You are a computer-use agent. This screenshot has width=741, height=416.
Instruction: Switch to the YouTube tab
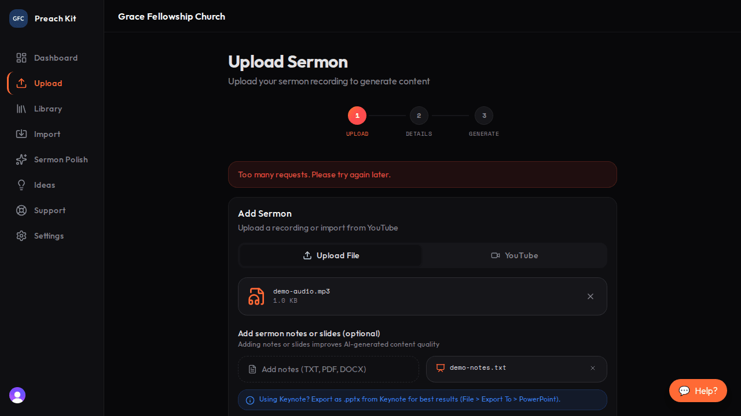pyautogui.click(x=515, y=255)
